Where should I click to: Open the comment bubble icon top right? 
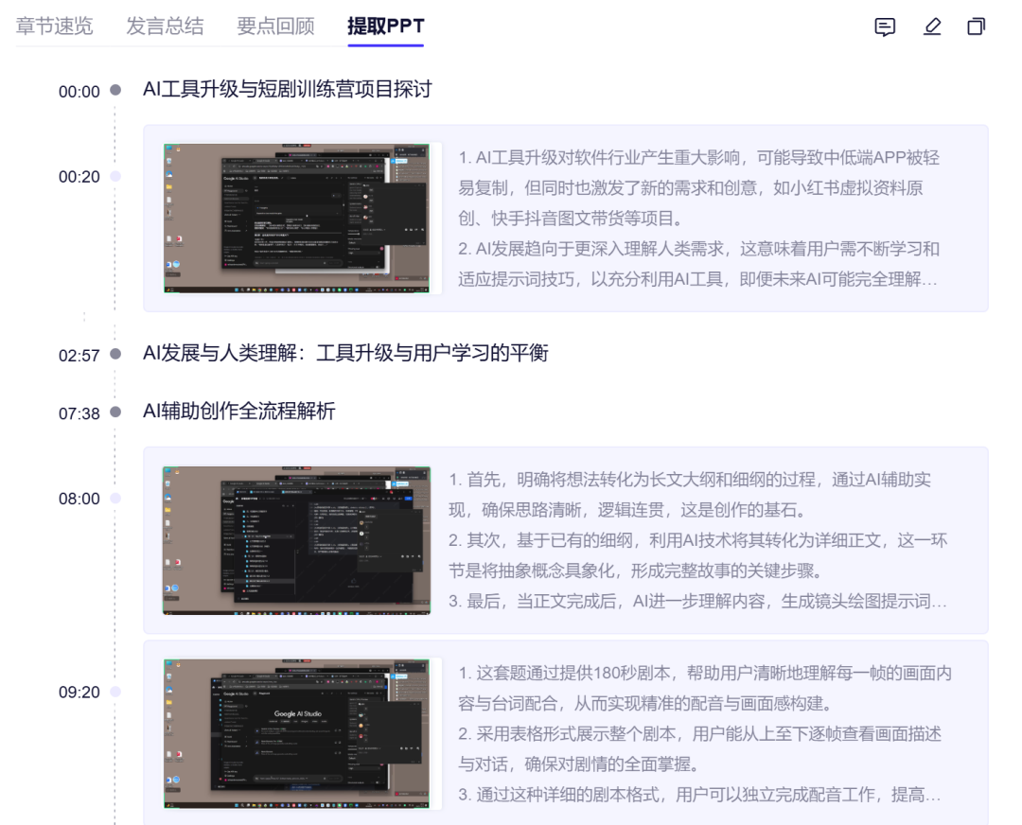click(886, 27)
